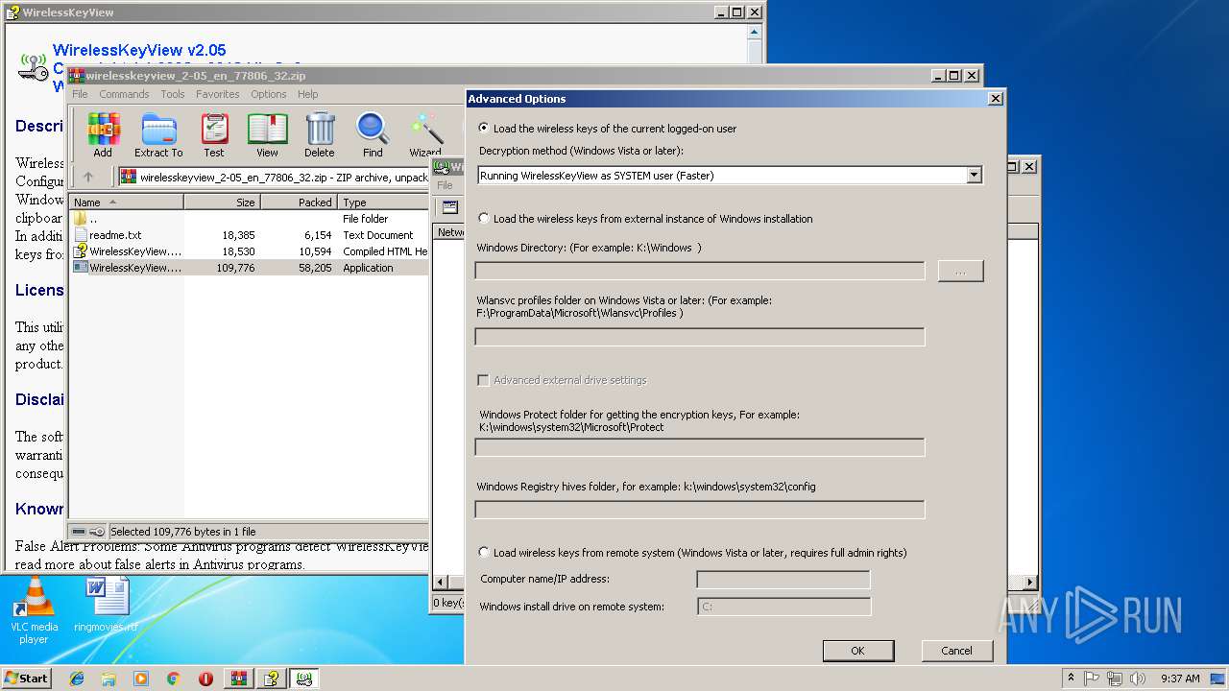Click the Action Center flag in tray
The width and height of the screenshot is (1229, 691).
[1092, 679]
